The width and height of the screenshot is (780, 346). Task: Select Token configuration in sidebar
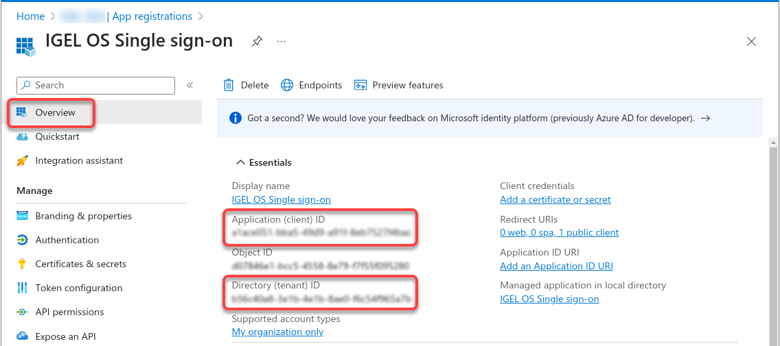click(78, 288)
